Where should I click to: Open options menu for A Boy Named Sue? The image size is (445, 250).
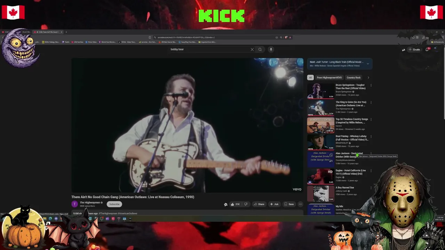click(371, 188)
